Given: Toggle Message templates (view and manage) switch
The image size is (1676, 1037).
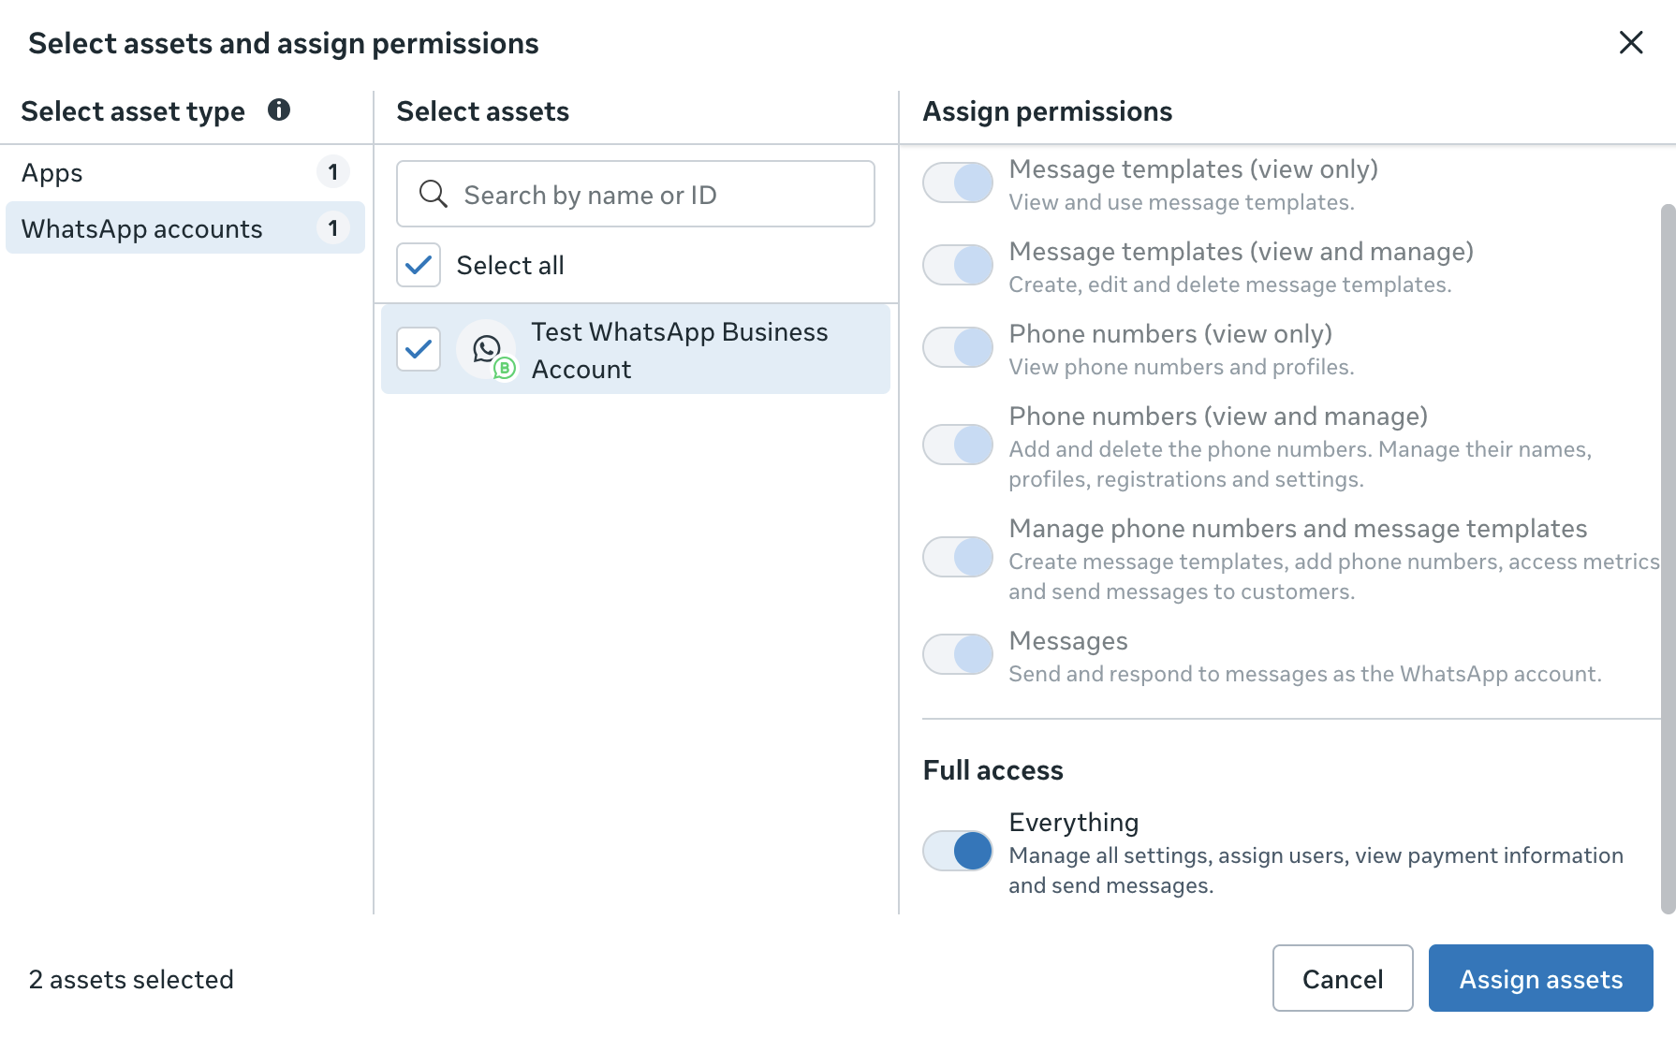Looking at the screenshot, I should click(958, 265).
